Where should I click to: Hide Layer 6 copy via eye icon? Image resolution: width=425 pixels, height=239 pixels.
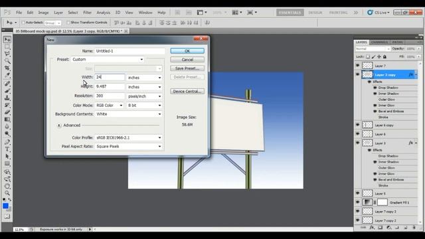coord(357,125)
